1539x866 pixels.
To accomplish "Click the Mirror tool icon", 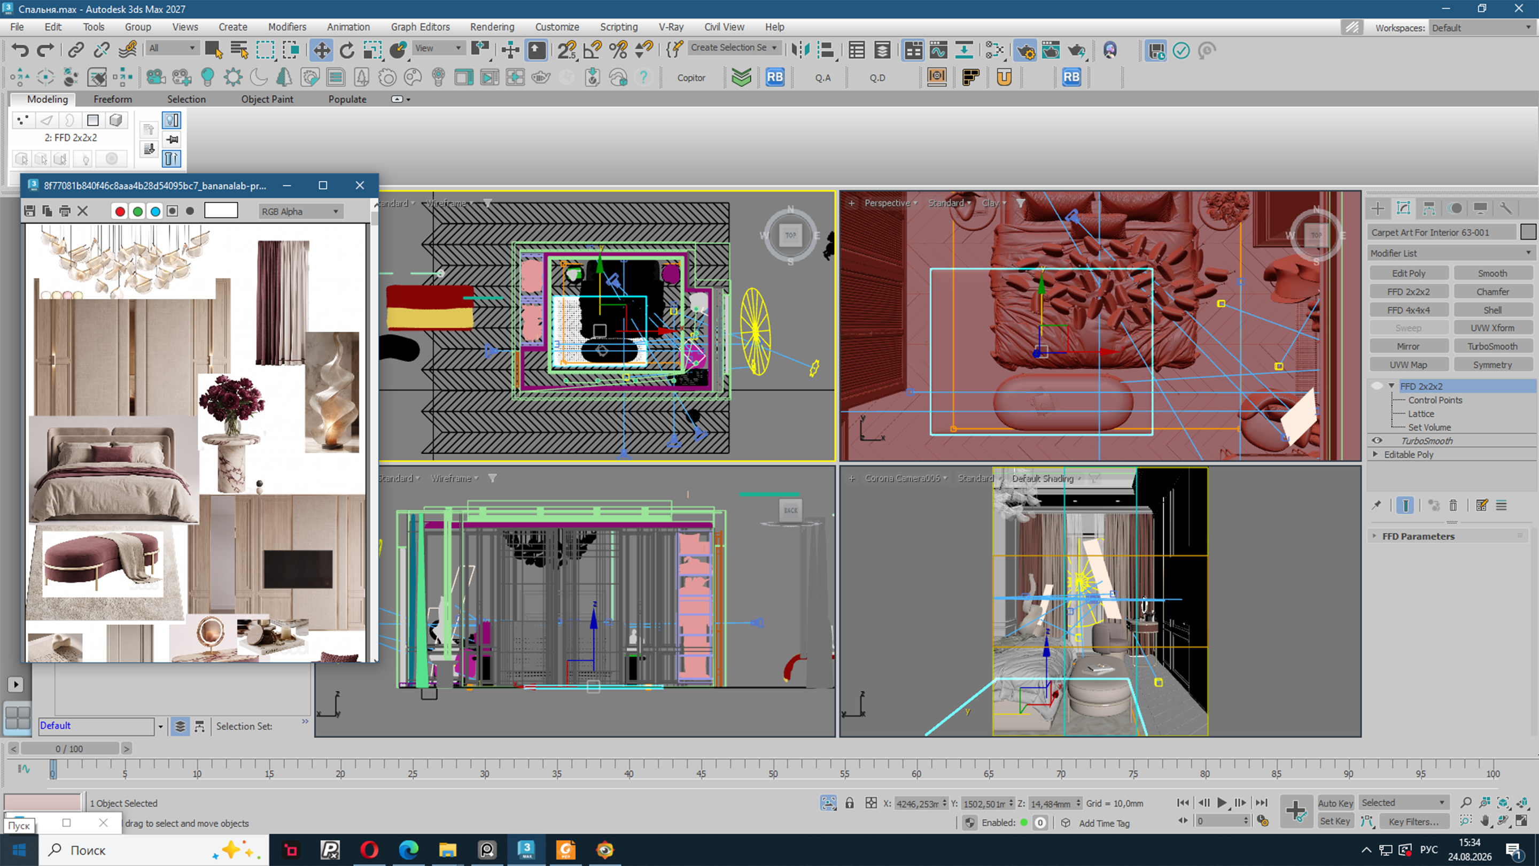I will pos(800,50).
